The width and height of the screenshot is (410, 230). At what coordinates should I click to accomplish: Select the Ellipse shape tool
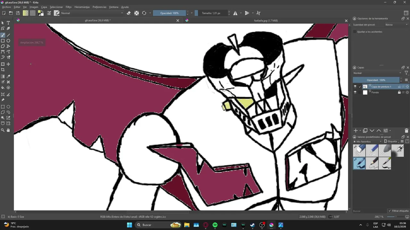(8, 41)
